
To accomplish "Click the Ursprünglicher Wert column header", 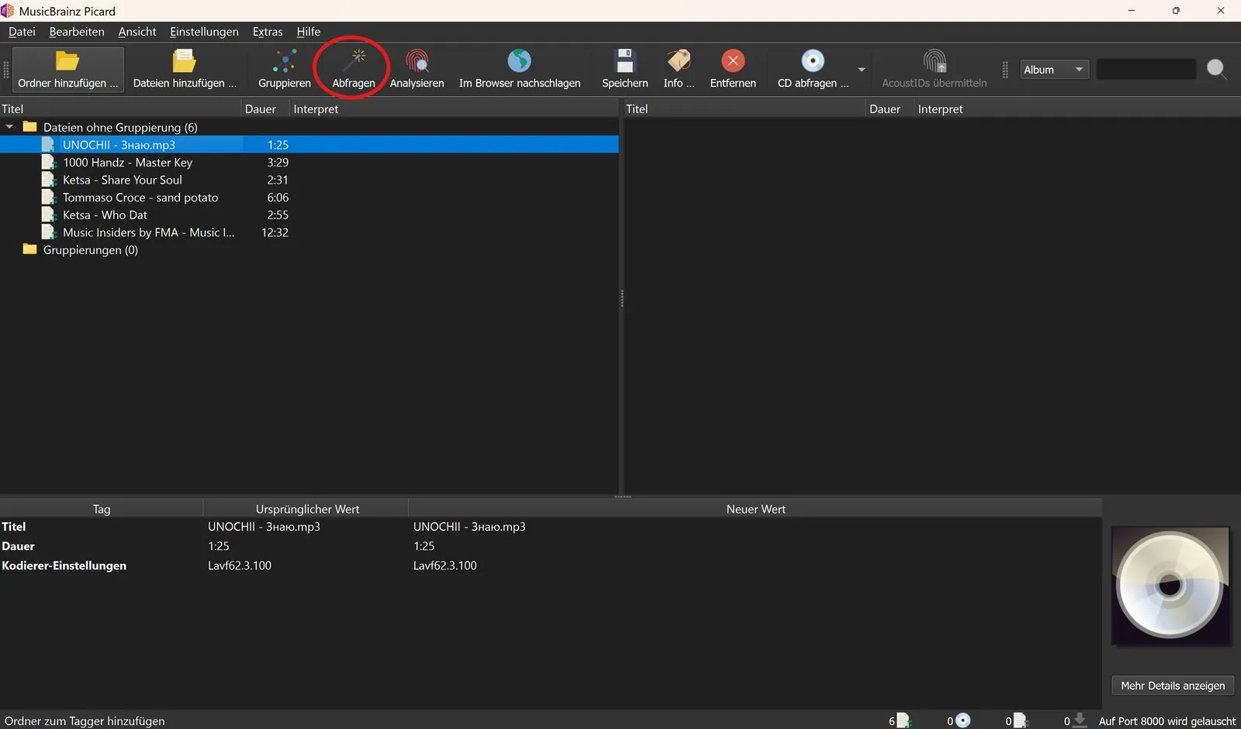I will 306,509.
